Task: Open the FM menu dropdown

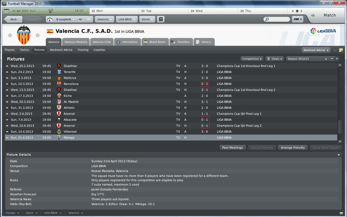Action: (297, 19)
